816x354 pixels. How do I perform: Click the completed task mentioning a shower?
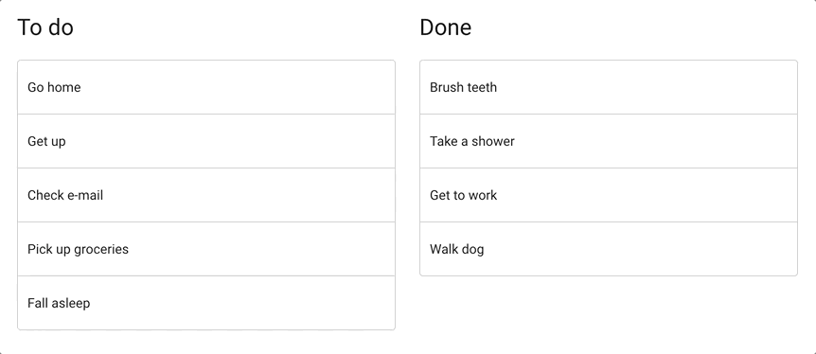point(609,141)
